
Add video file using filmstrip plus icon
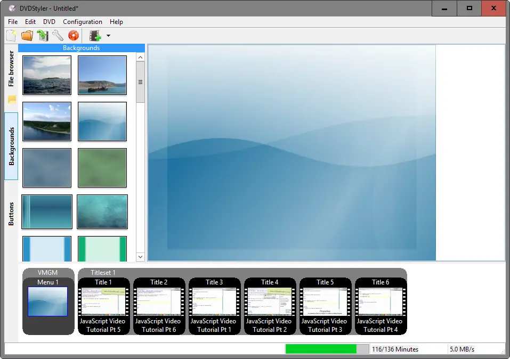[x=95, y=36]
